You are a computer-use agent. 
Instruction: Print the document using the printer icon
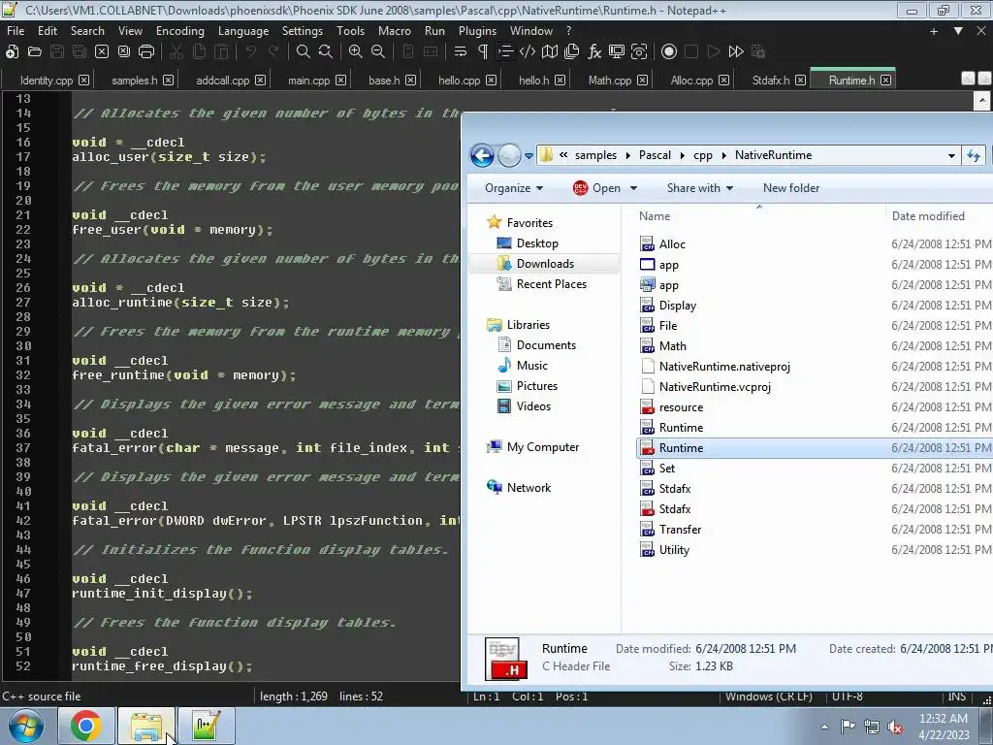[146, 52]
